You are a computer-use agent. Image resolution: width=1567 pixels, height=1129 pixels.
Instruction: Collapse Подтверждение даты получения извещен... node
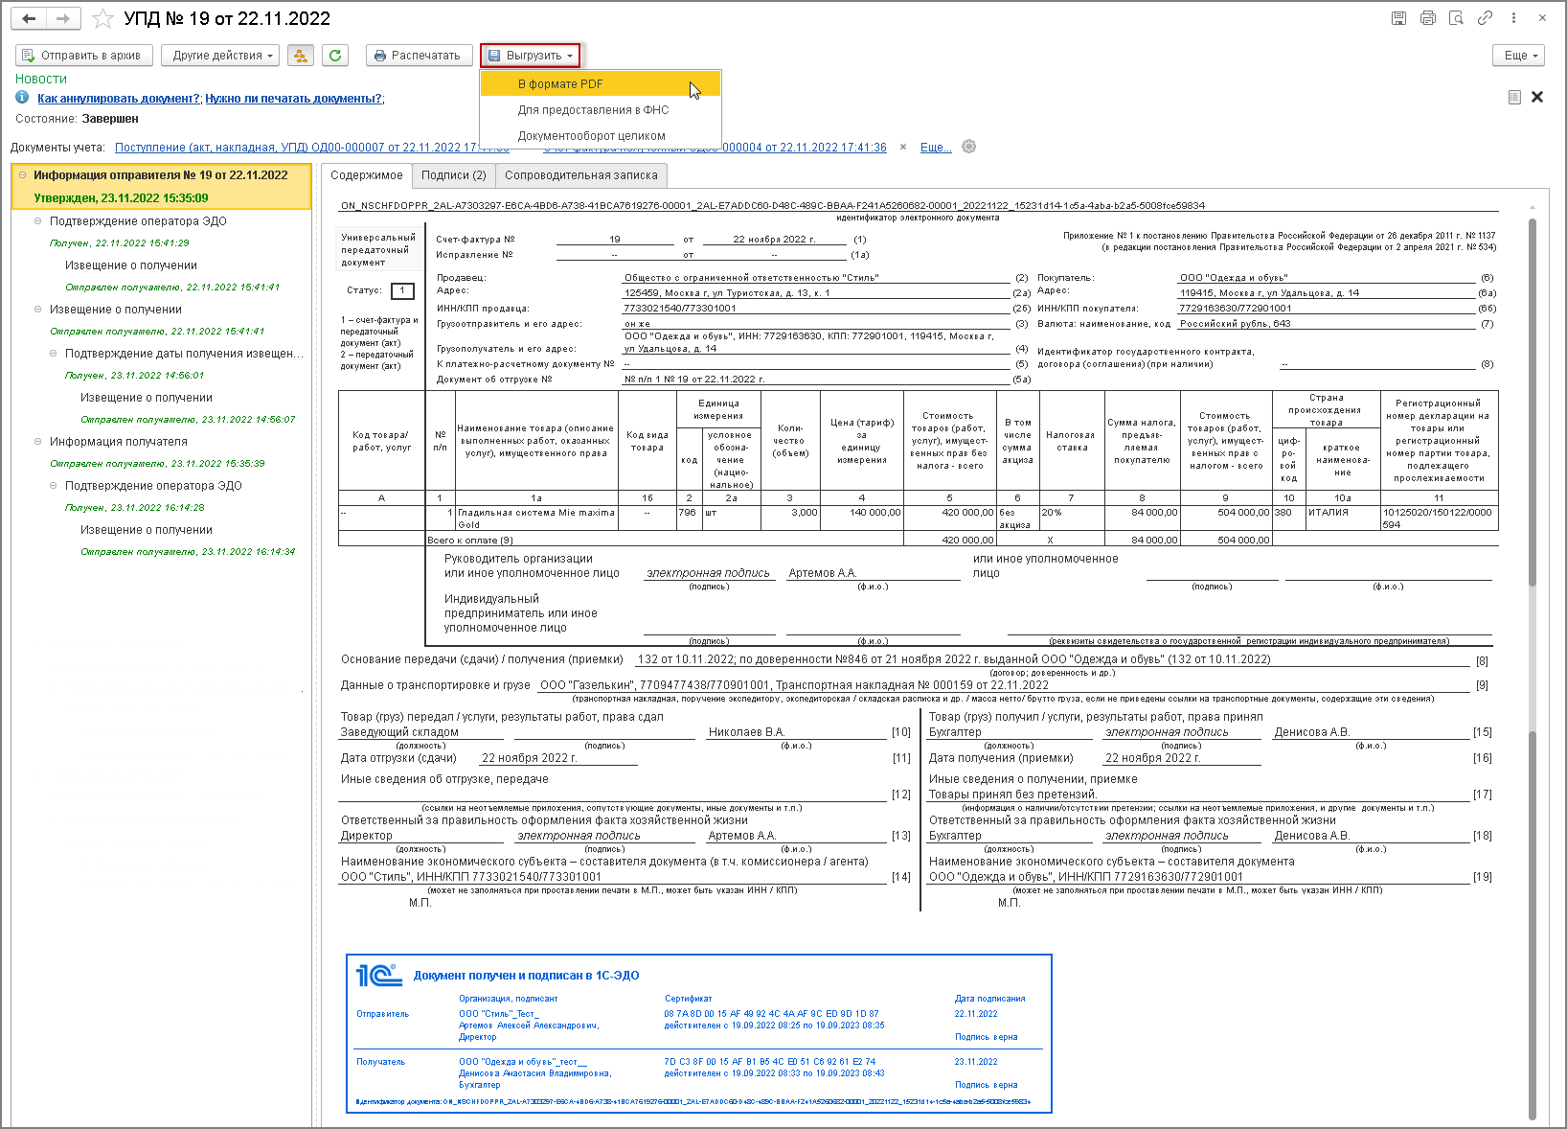pyautogui.click(x=54, y=354)
